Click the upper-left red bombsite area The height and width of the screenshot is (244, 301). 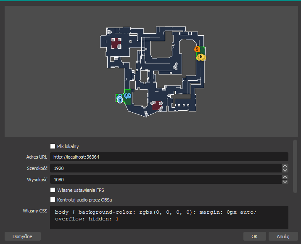[x=116, y=43]
